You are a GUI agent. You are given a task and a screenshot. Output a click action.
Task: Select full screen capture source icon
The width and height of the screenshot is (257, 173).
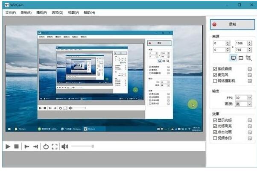(x=233, y=58)
